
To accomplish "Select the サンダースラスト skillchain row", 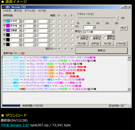I will click(x=44, y=67).
